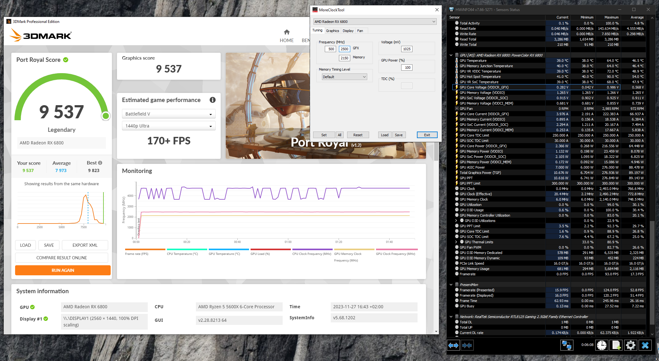Open the Memory Timing Level Default dropdown

(x=344, y=77)
